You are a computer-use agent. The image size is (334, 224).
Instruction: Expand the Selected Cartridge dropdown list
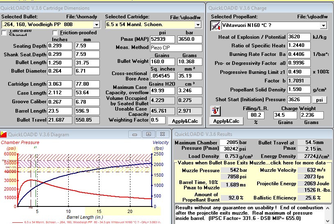click(x=198, y=25)
